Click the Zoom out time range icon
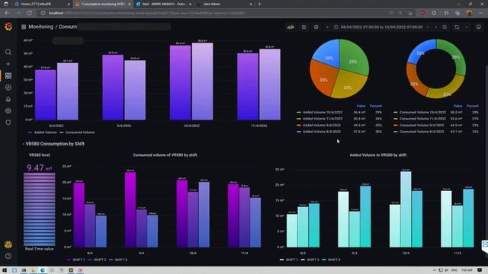 point(445,27)
